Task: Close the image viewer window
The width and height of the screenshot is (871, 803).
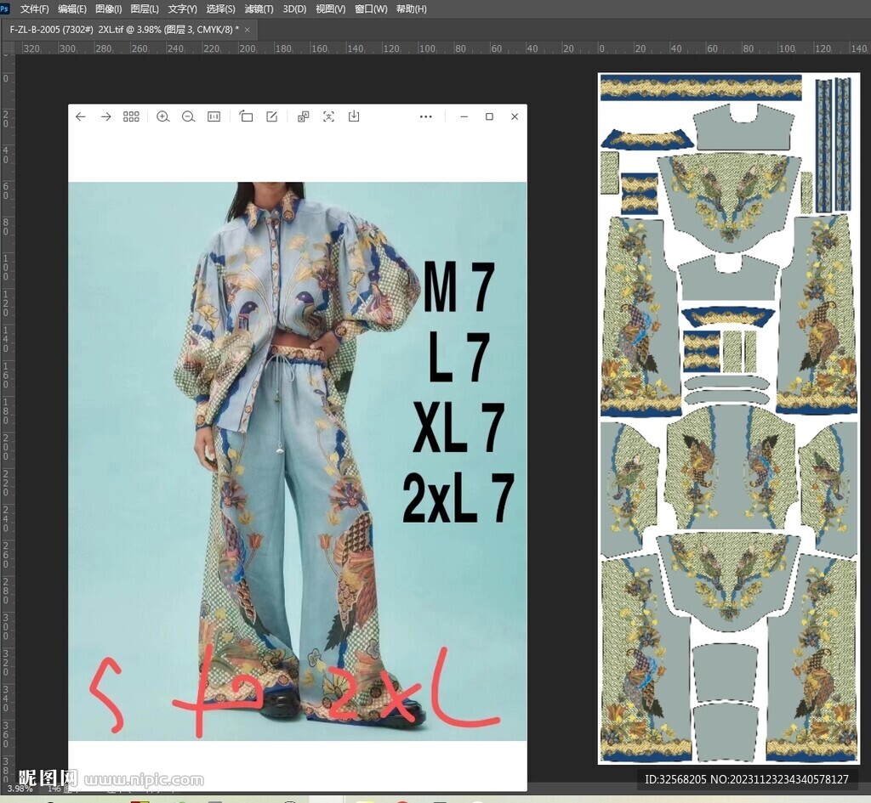Action: click(515, 116)
